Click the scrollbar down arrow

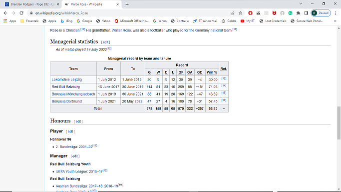click(339, 189)
